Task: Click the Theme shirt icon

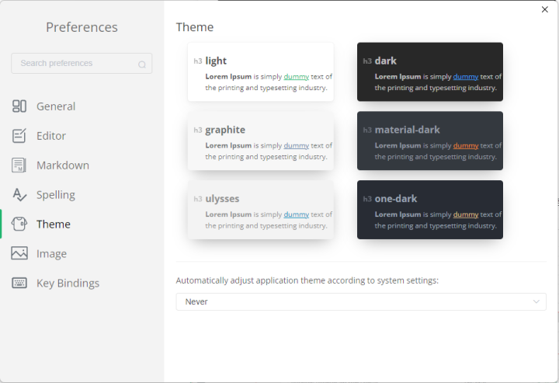Action: click(19, 224)
